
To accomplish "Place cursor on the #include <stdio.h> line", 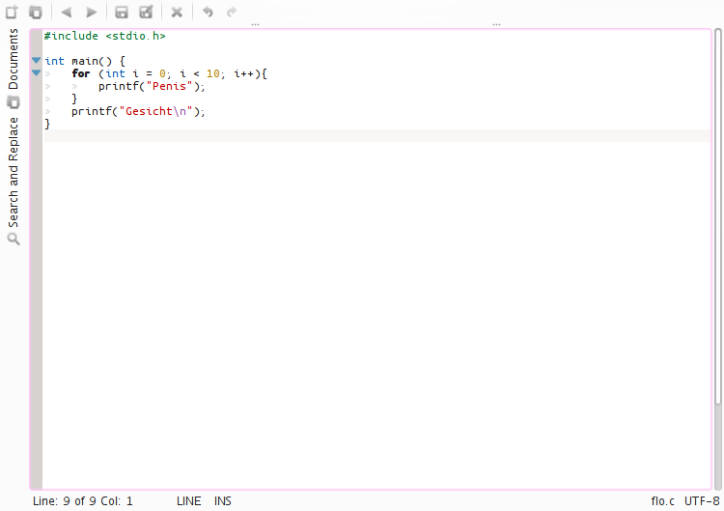I will pyautogui.click(x=105, y=36).
